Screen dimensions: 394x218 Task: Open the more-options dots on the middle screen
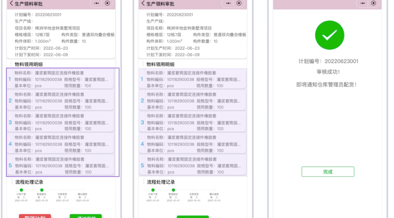(x=228, y=3)
